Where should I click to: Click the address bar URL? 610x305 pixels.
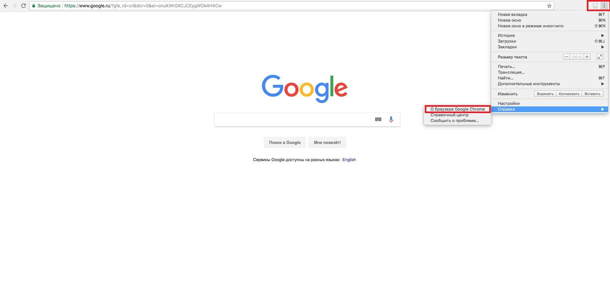tap(143, 6)
